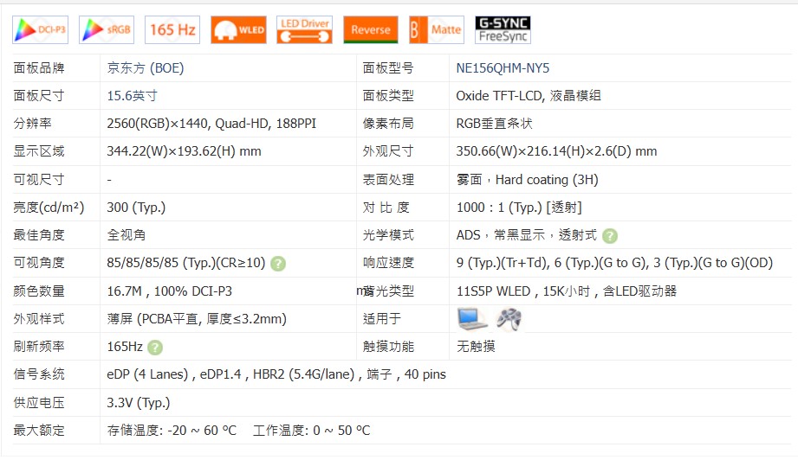The image size is (798, 460).
Task: Select the 1000 : 1 contrast ratio value
Action: pos(519,208)
